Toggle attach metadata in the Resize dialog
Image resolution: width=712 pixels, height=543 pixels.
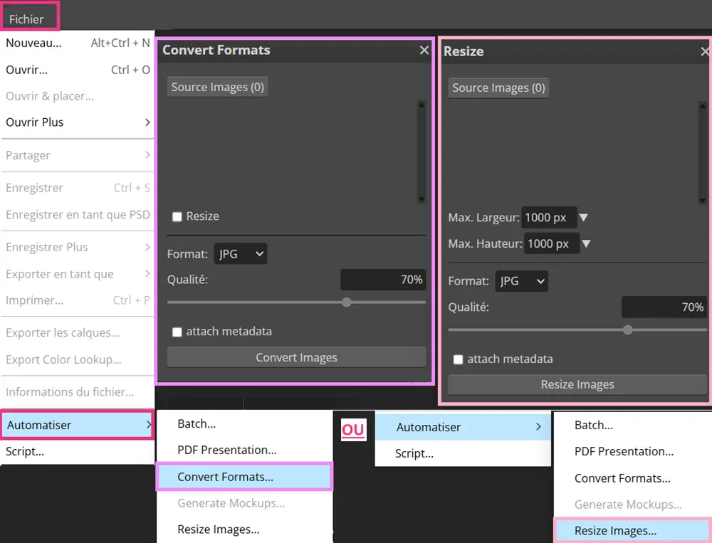click(x=459, y=359)
